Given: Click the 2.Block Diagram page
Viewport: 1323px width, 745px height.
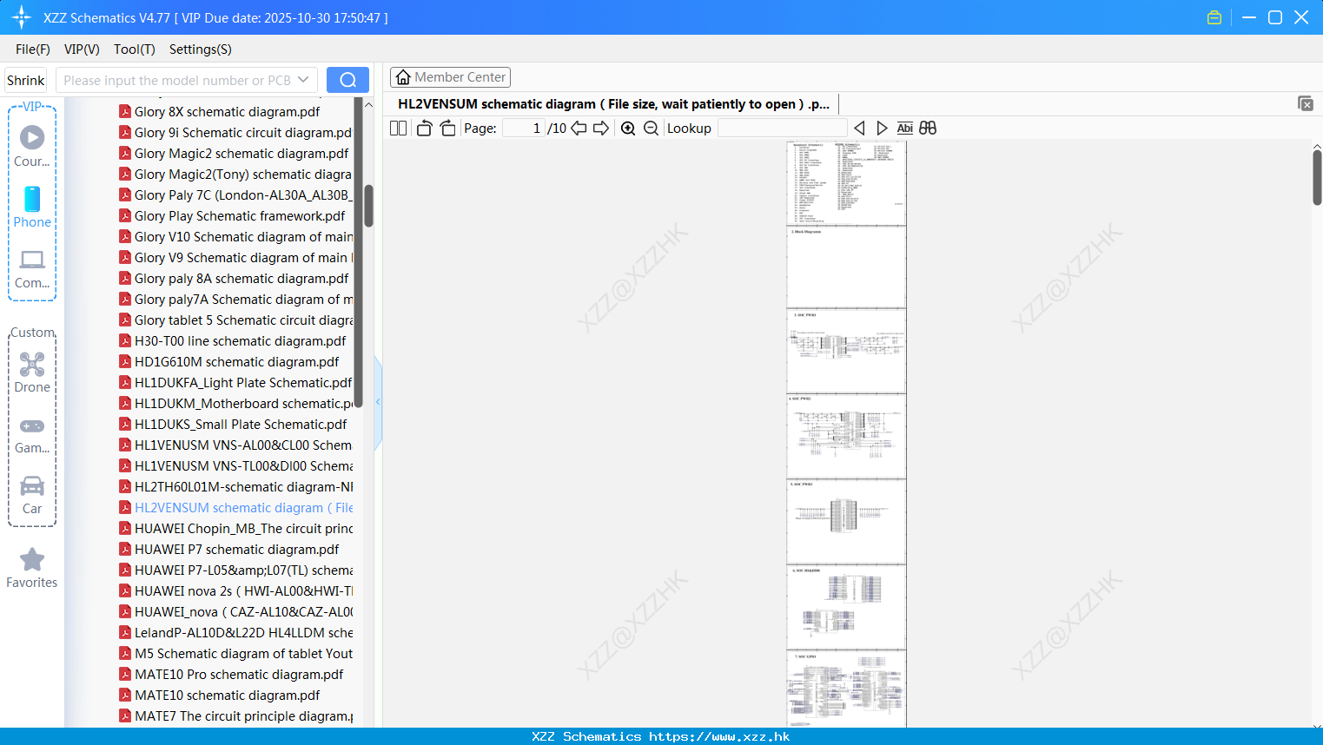Looking at the screenshot, I should (x=846, y=267).
